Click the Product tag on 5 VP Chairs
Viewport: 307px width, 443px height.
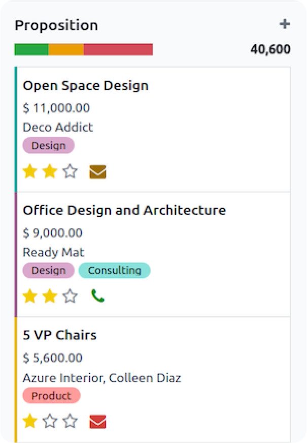51,396
